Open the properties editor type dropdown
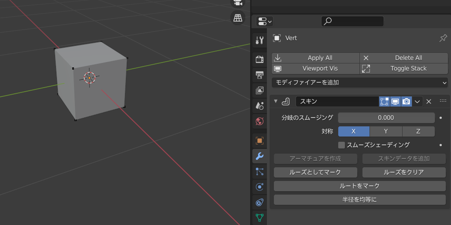Screen dimensions: 451x225 [264, 21]
